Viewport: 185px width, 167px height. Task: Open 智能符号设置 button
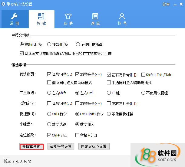click(61, 146)
